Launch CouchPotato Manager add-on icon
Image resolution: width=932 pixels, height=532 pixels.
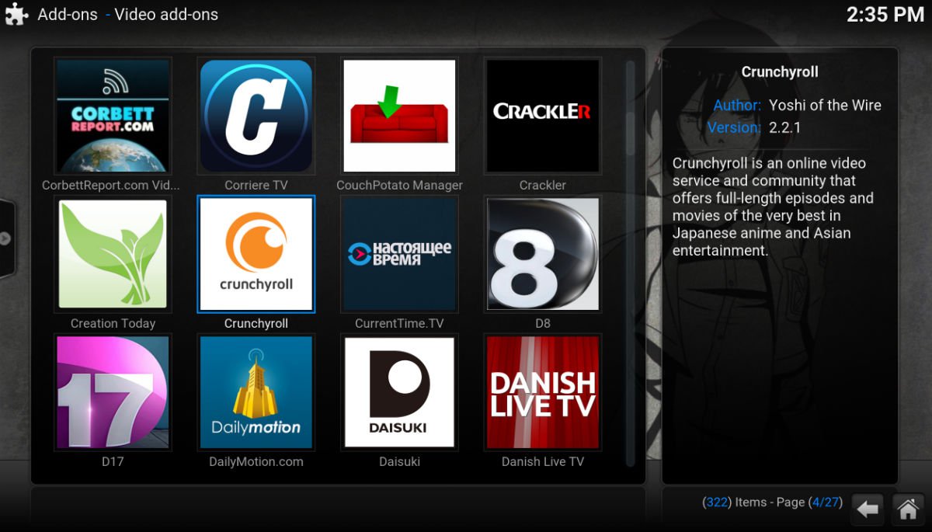[x=399, y=116]
